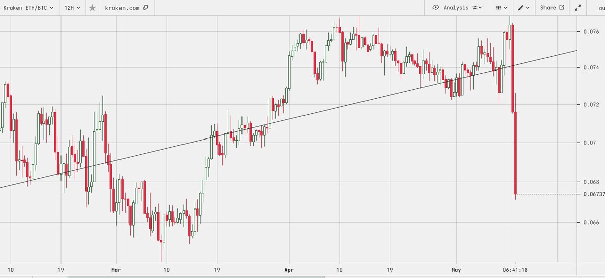This screenshot has height=278, width=605.
Task: Click the latest large red candle
Action: point(515,153)
